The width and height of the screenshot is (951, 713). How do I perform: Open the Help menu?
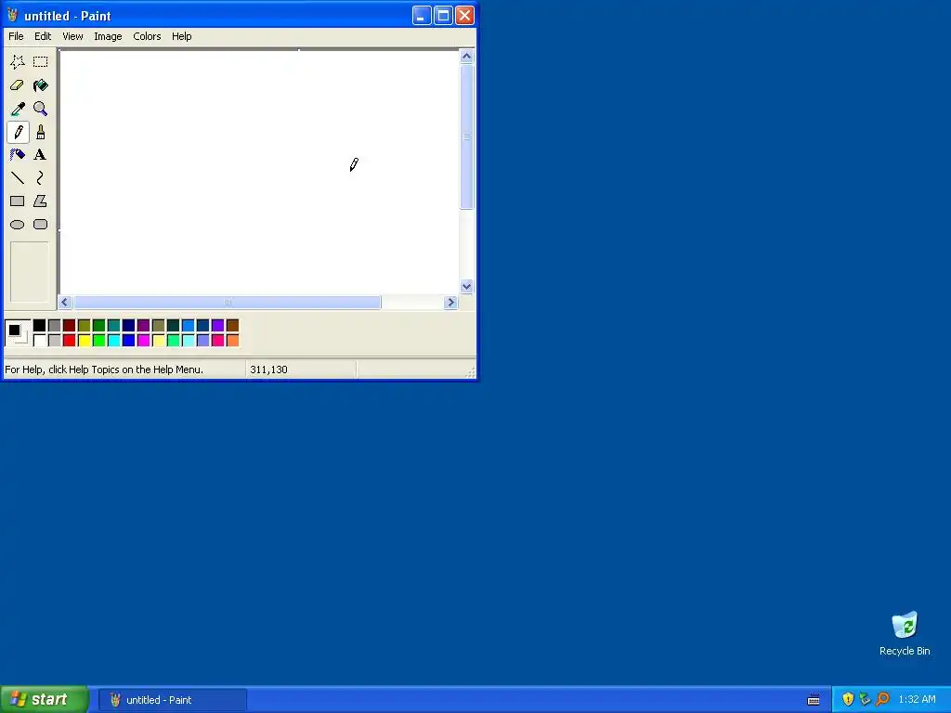tap(181, 36)
